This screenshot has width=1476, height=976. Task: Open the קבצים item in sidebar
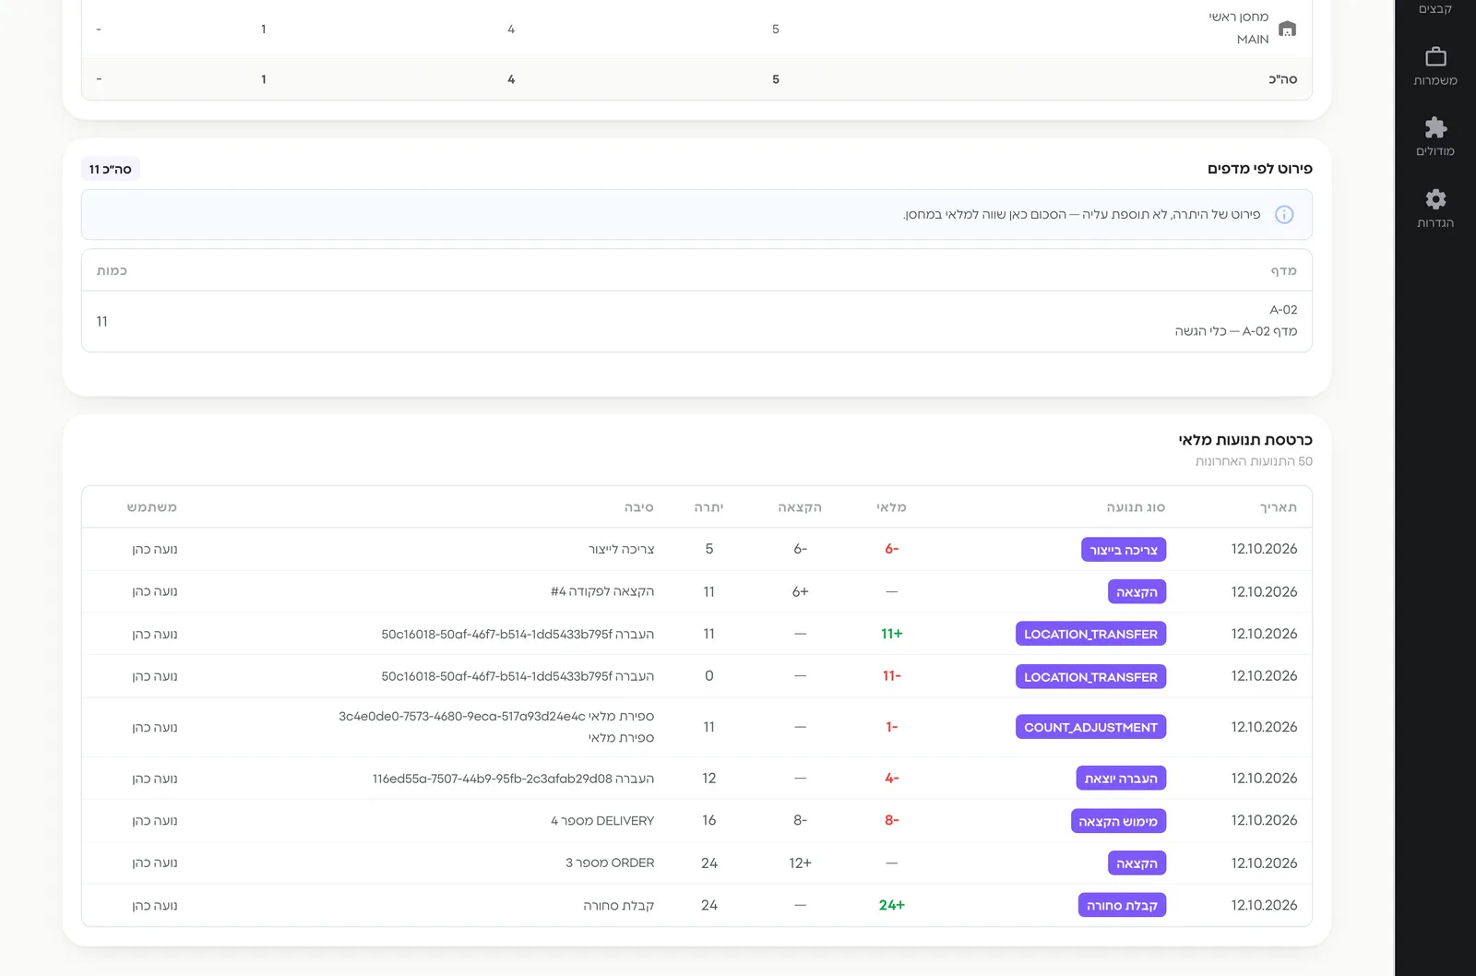coord(1435,9)
